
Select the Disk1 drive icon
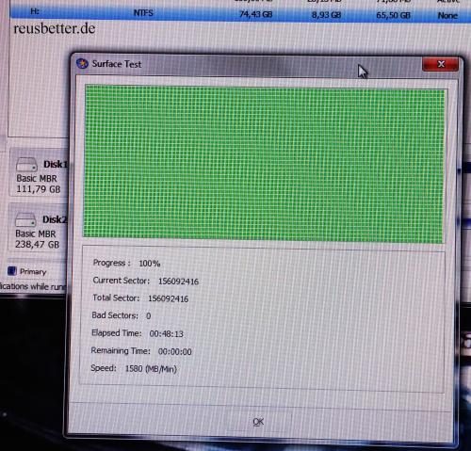tap(26, 165)
